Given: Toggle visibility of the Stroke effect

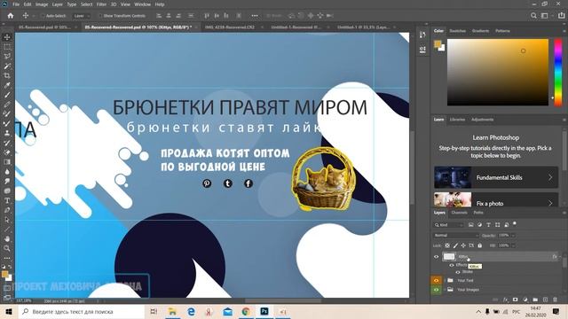Looking at the screenshot, I should pos(458,272).
